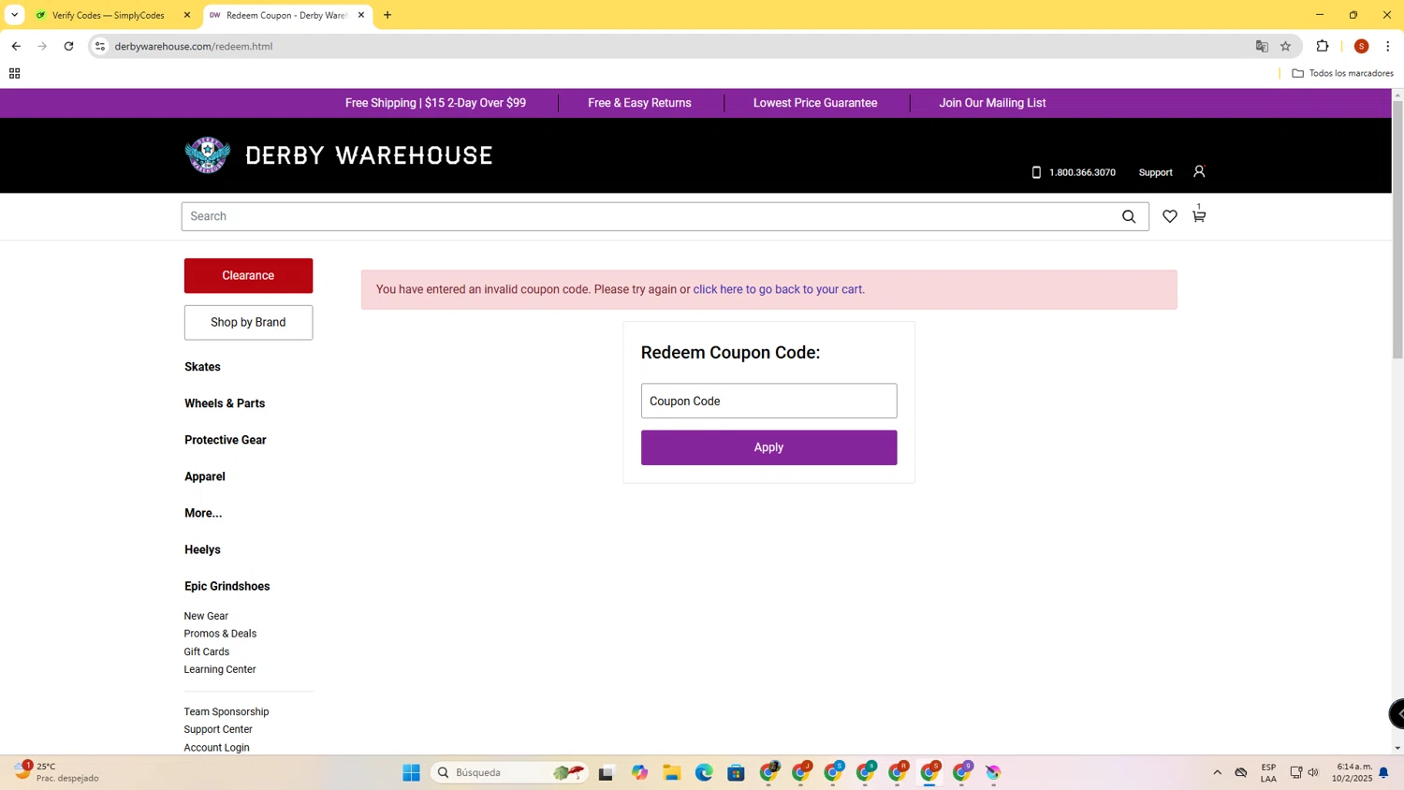Open Microsoft Store from taskbar

(x=737, y=772)
